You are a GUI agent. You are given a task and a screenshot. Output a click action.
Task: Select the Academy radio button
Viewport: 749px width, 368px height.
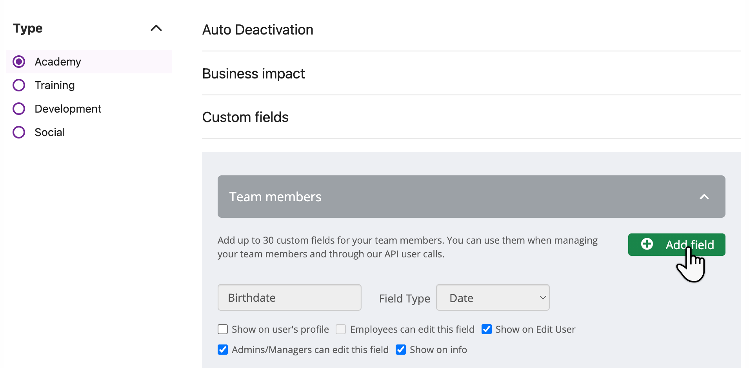(x=19, y=62)
